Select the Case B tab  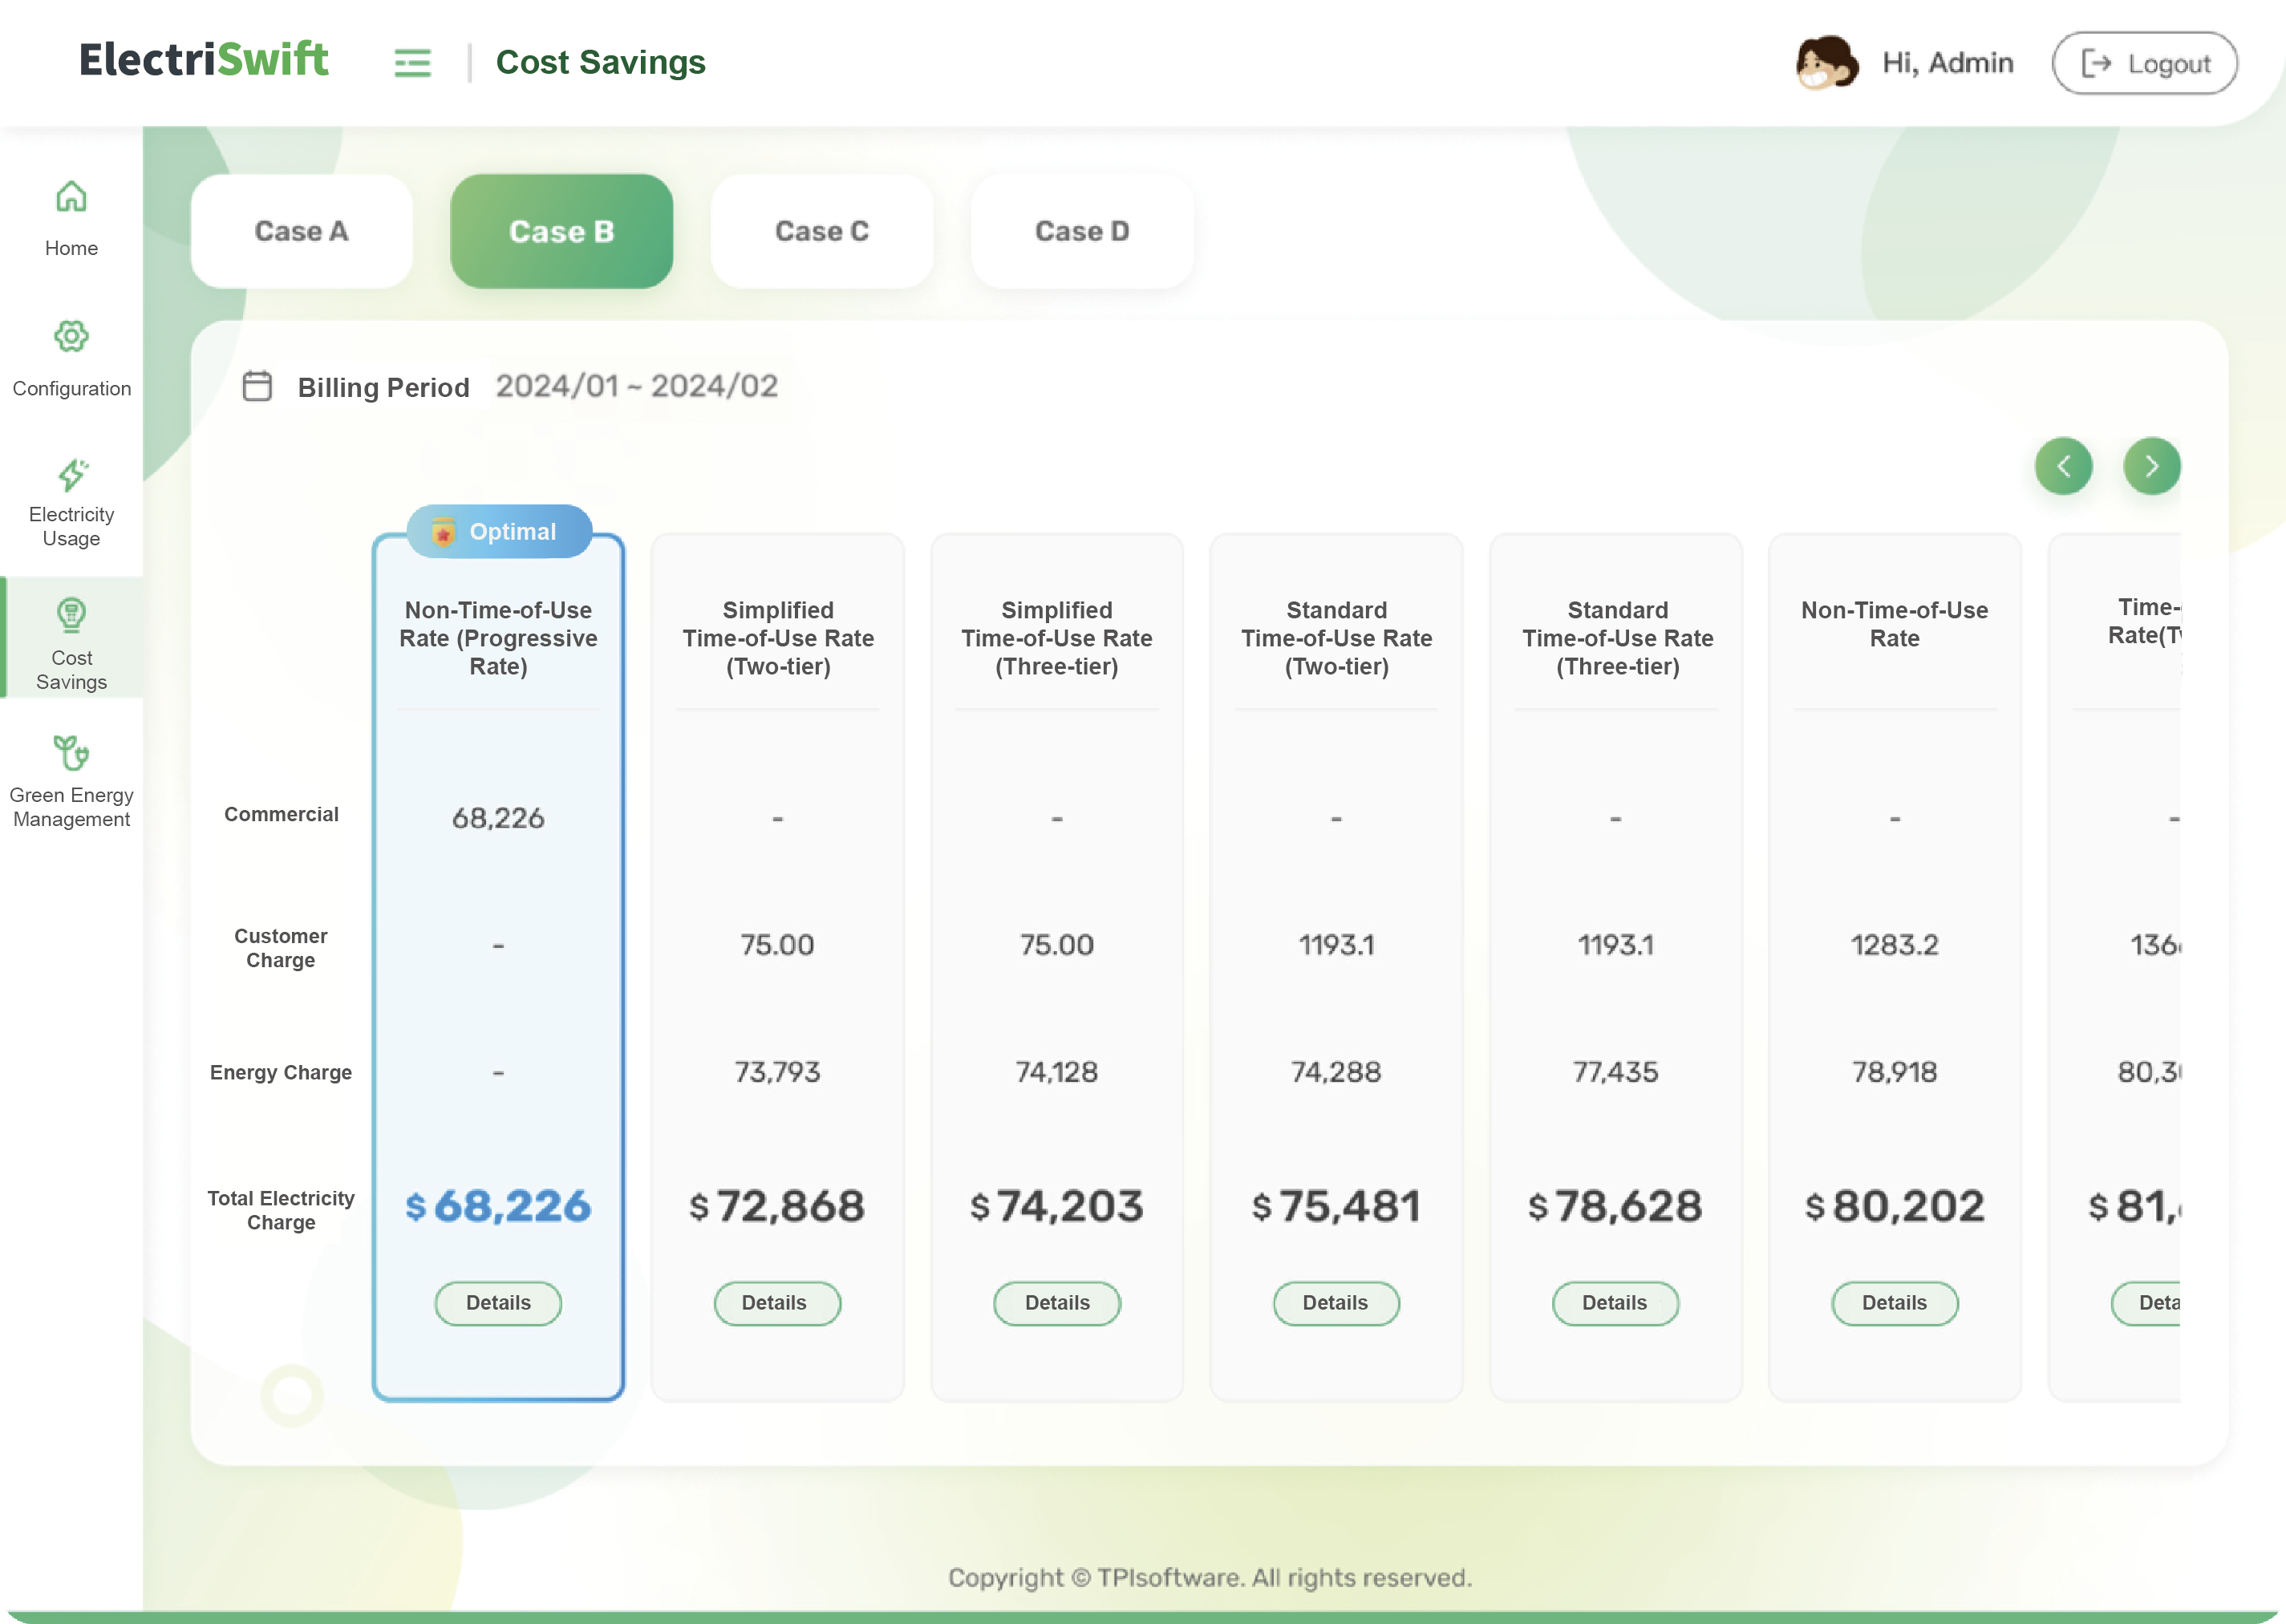click(x=561, y=231)
